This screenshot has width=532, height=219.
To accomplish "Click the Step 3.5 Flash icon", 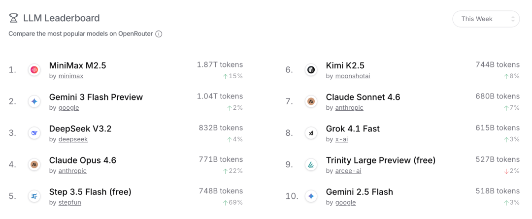I will 34,196.
